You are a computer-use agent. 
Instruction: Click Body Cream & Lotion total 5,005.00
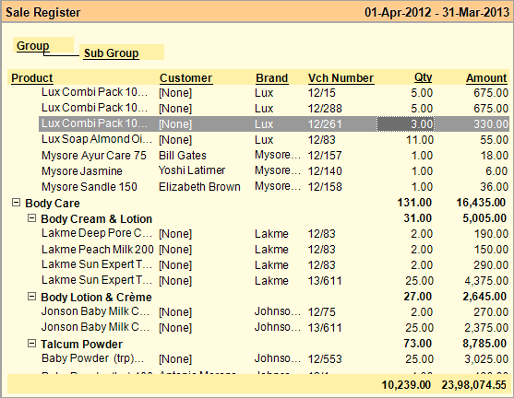click(x=484, y=218)
